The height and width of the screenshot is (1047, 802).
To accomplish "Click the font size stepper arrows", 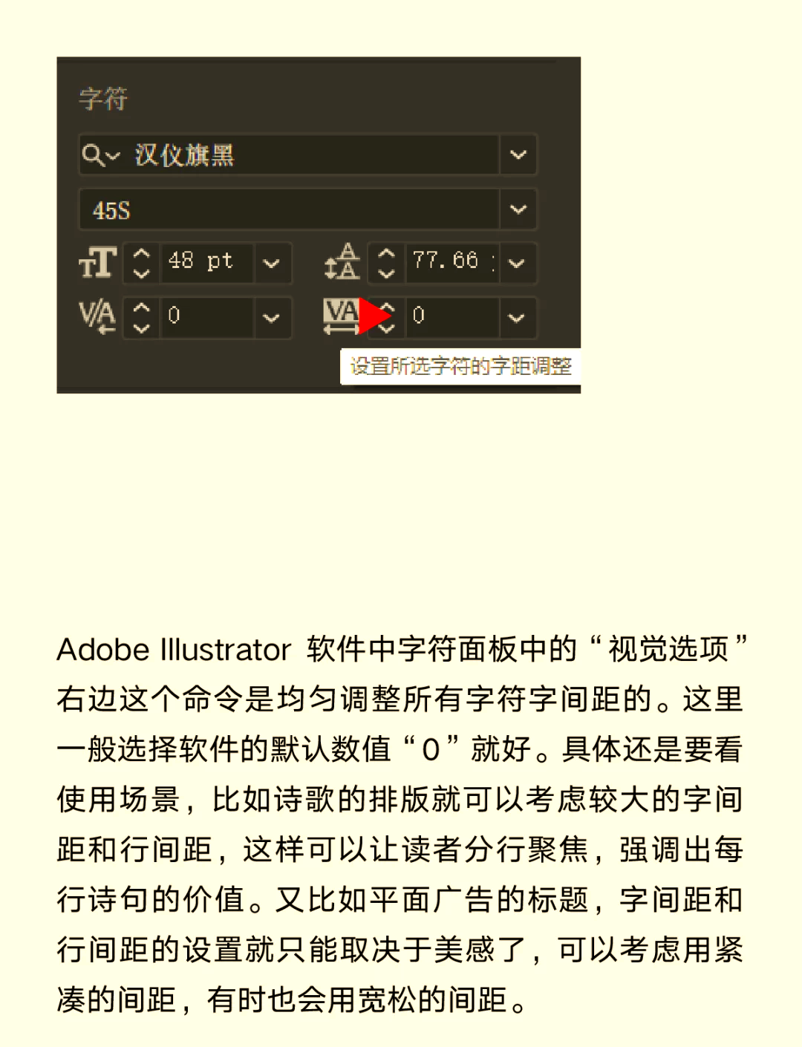I will [x=141, y=263].
